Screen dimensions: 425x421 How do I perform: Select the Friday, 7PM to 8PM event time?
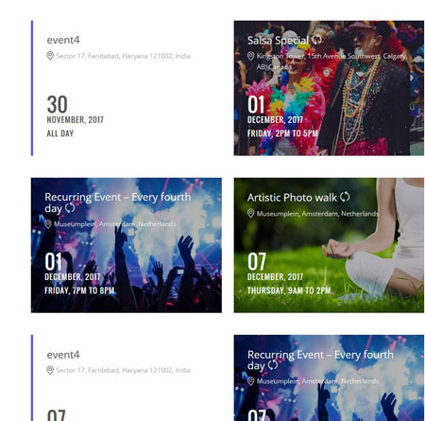click(79, 290)
